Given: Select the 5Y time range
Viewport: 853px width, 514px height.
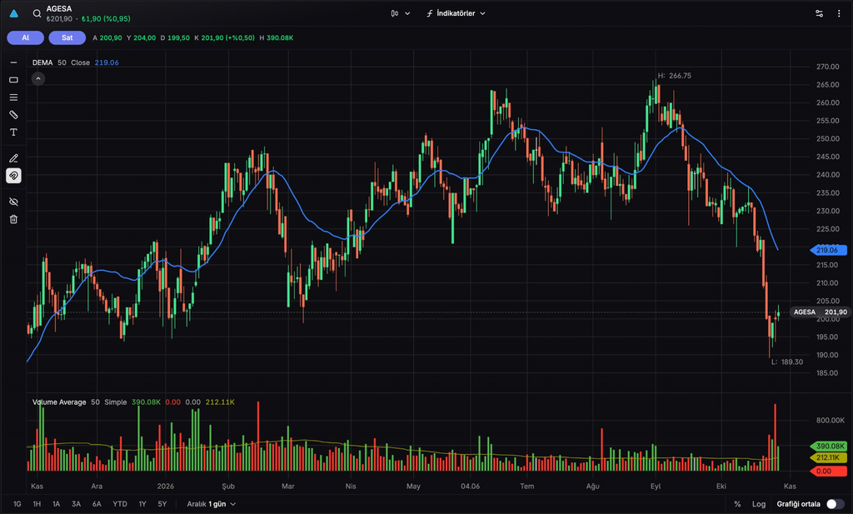Looking at the screenshot, I should pyautogui.click(x=162, y=504).
